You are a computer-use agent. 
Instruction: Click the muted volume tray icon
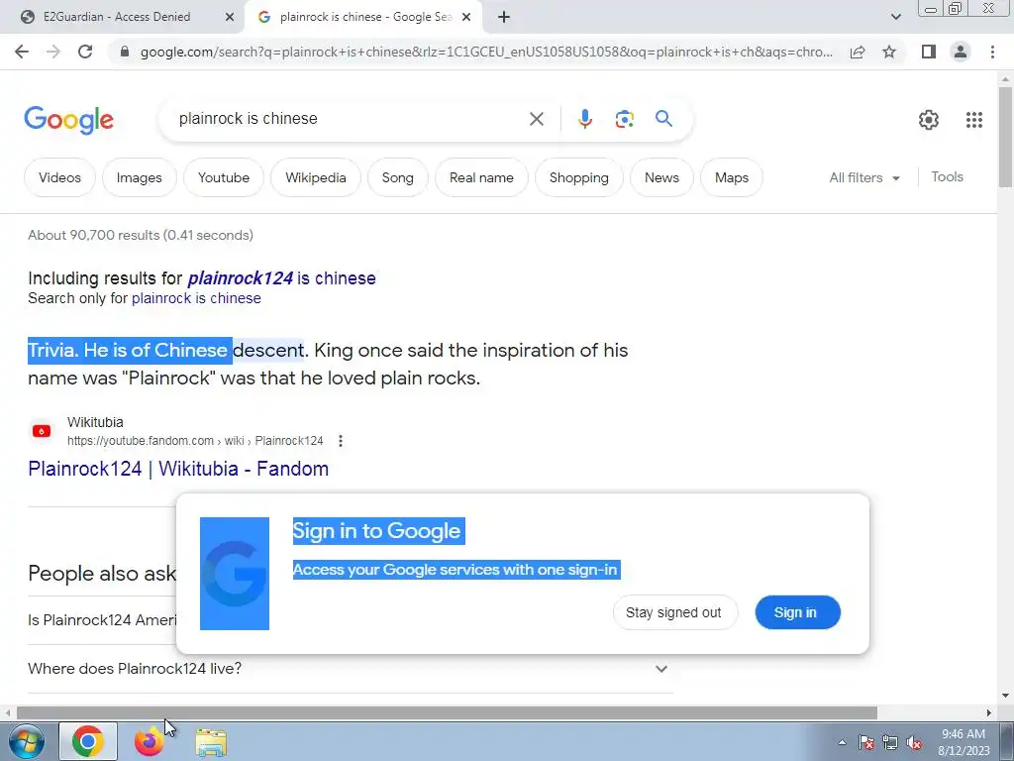click(x=914, y=742)
